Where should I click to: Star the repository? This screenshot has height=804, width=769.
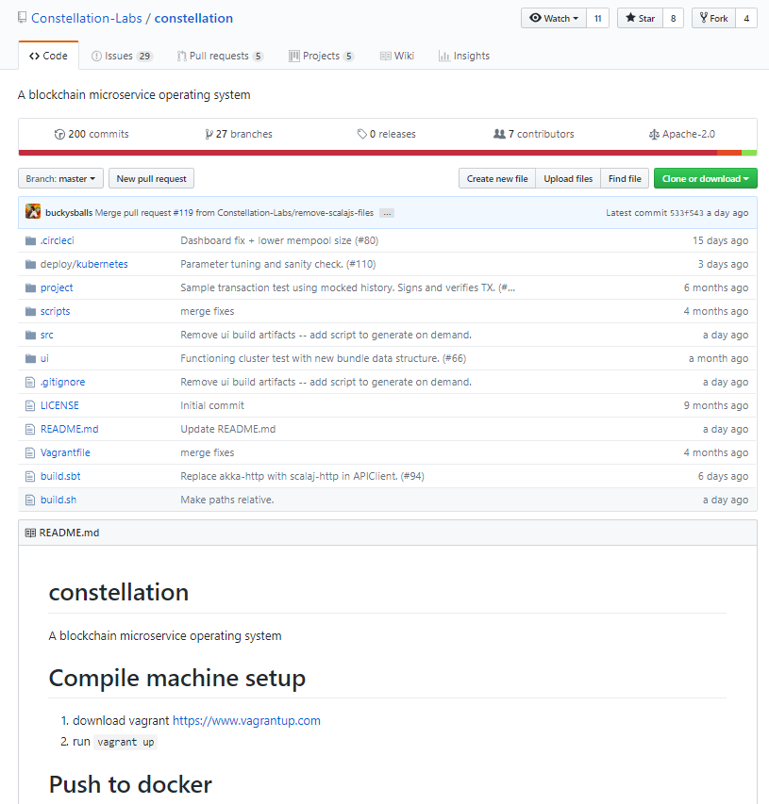(x=640, y=18)
